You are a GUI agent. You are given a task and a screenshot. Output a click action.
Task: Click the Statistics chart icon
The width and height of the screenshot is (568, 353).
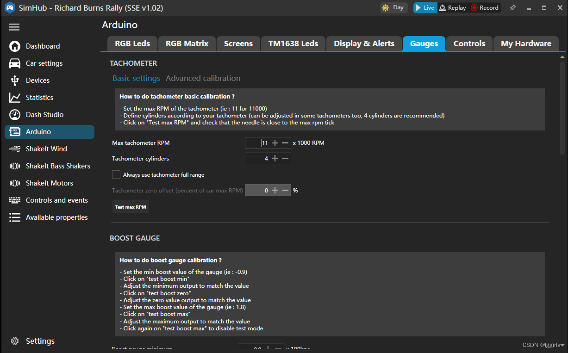(15, 98)
